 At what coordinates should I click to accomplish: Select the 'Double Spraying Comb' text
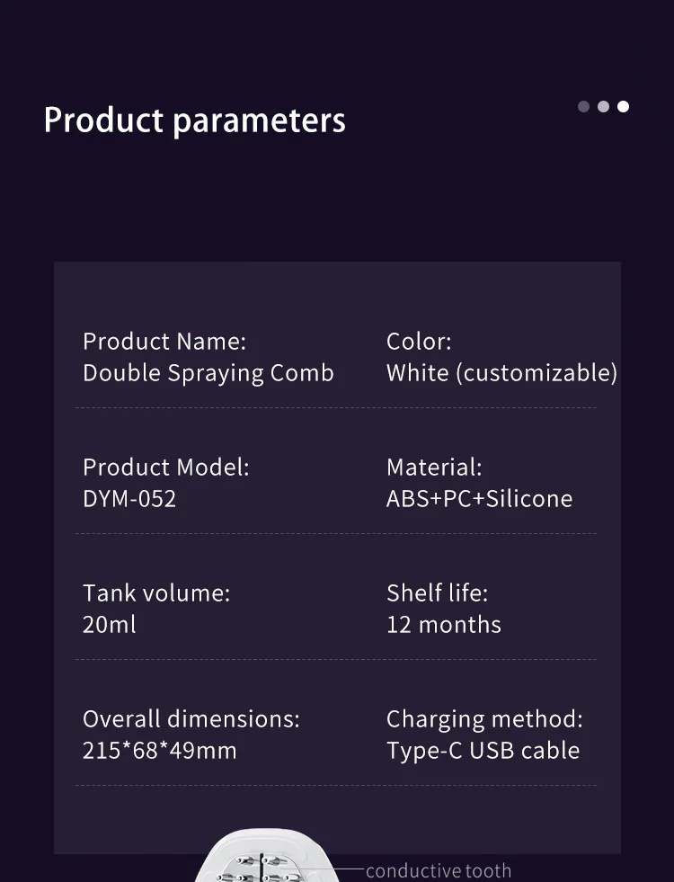pos(208,373)
